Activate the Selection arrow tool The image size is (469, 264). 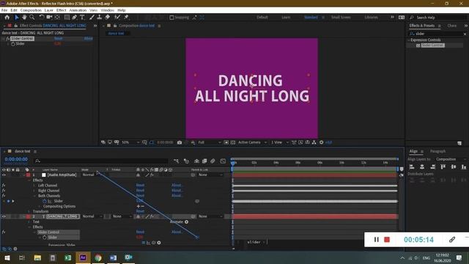point(16,18)
